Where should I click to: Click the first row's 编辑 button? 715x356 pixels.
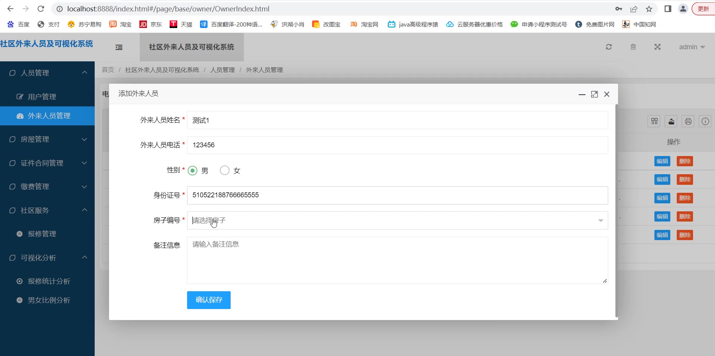coord(662,161)
